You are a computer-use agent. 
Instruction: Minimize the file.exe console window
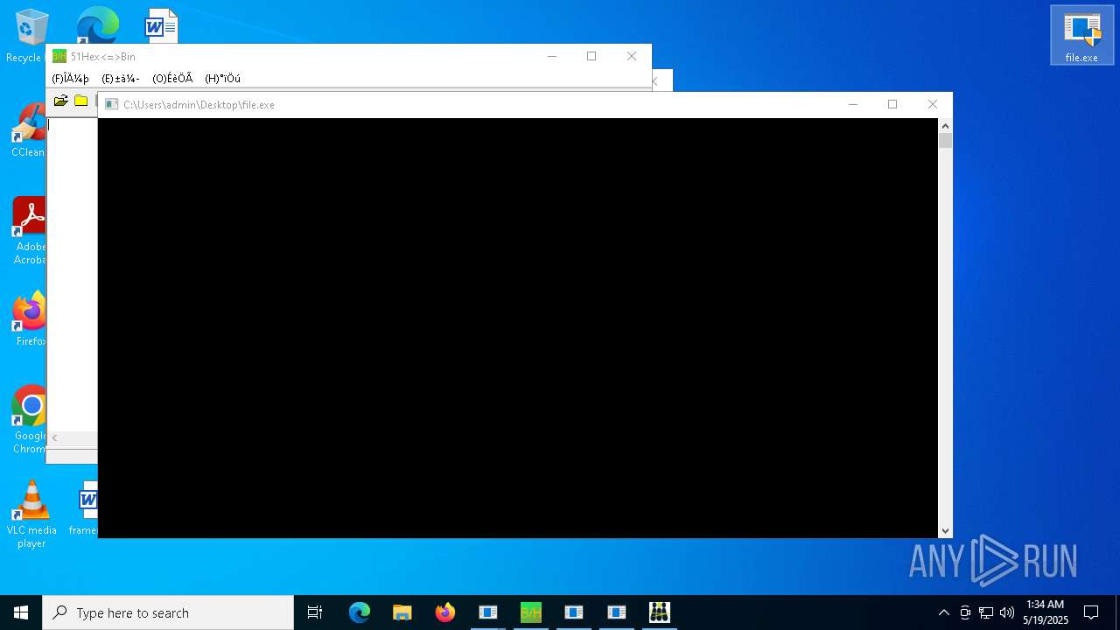[853, 104]
